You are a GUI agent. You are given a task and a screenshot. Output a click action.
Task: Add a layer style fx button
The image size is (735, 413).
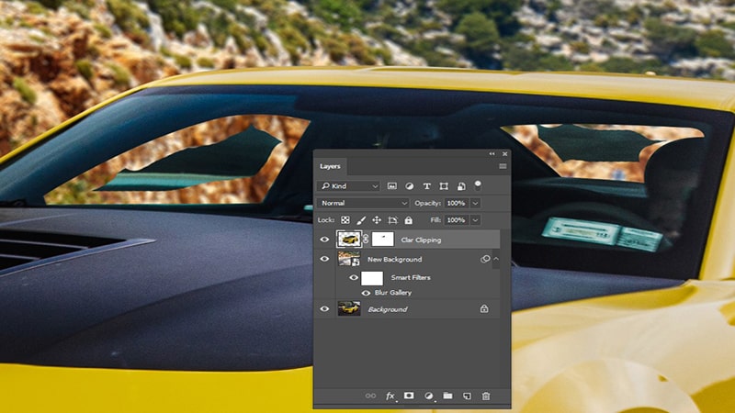(x=390, y=396)
